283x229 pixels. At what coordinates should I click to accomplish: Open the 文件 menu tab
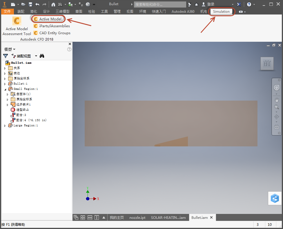(7, 12)
